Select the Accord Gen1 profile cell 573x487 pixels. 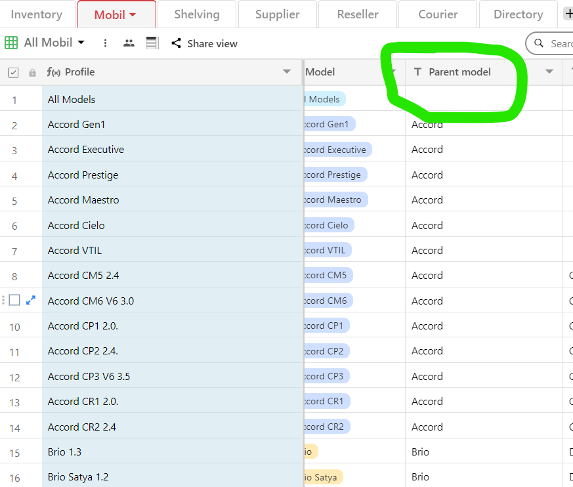click(173, 124)
